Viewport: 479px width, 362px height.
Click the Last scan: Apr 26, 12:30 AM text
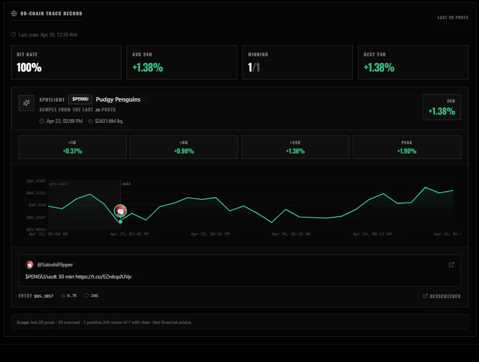pos(47,35)
